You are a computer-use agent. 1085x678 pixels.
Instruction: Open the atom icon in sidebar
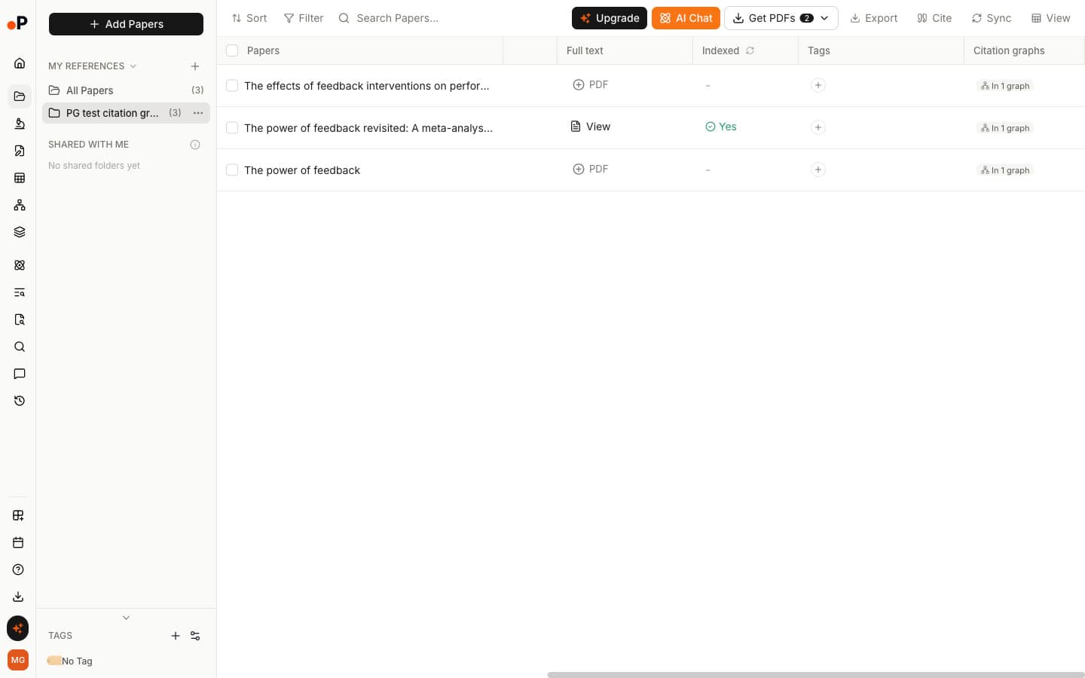20,265
